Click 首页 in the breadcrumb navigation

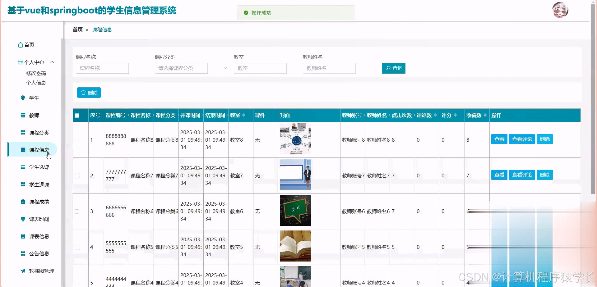77,30
